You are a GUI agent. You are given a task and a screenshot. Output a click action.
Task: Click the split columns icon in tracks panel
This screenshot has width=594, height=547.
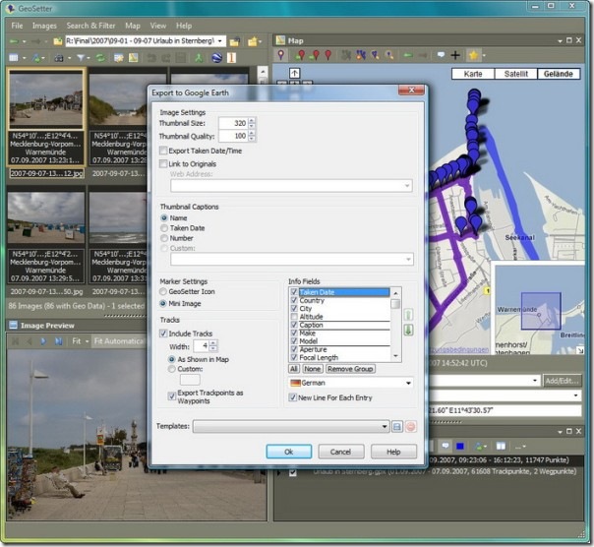(501, 447)
